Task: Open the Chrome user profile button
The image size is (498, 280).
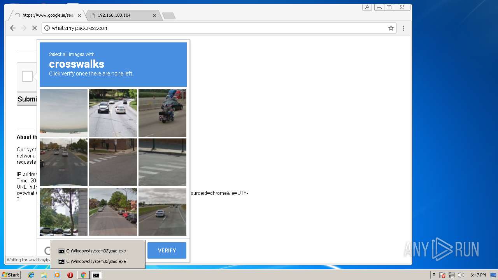Action: 367,7
